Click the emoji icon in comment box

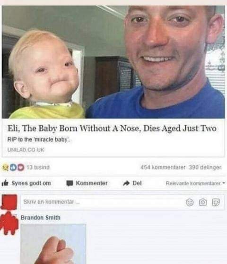[x=190, y=202]
